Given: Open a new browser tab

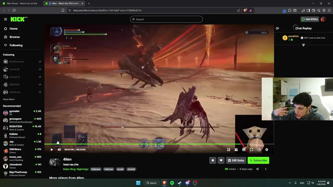Looking at the screenshot, I should tap(89, 3).
